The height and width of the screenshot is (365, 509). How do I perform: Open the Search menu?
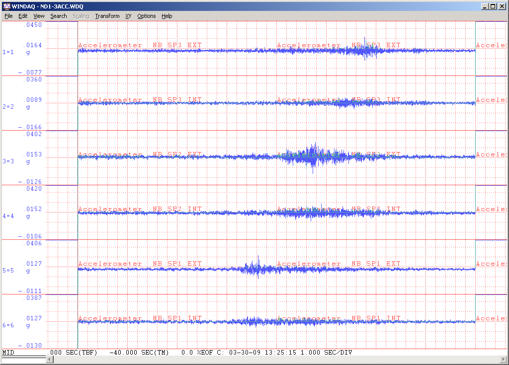click(59, 16)
